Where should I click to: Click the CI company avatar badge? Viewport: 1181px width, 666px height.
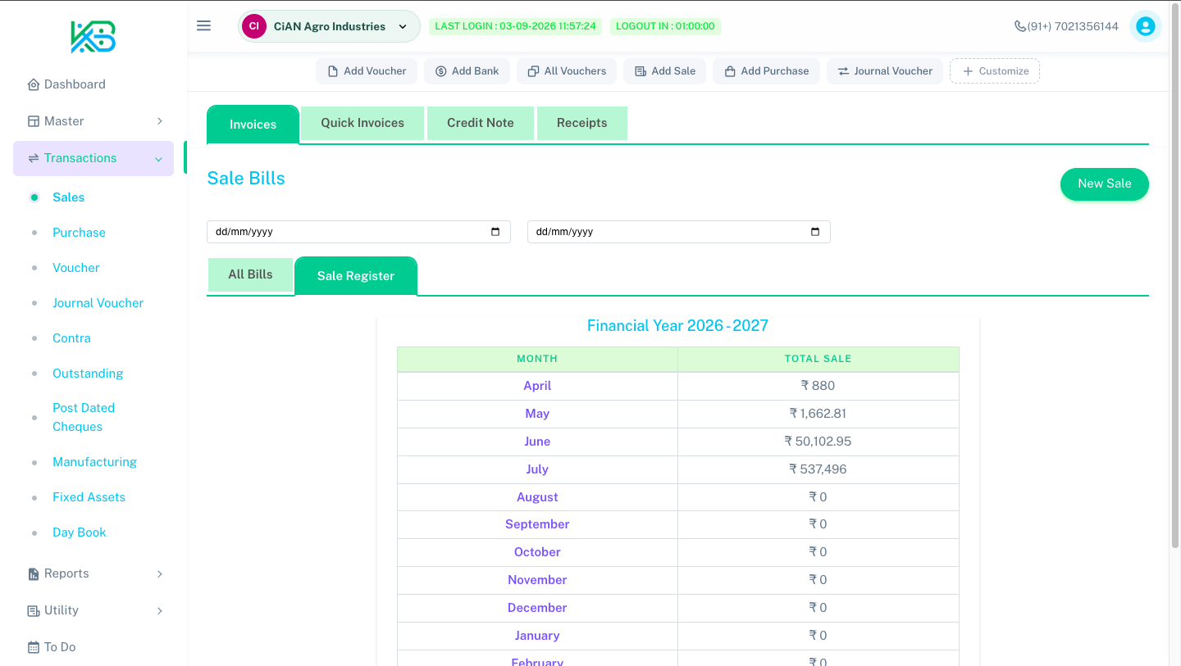[x=254, y=26]
